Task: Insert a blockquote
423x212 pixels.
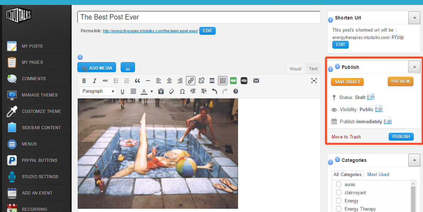Action: point(137,81)
